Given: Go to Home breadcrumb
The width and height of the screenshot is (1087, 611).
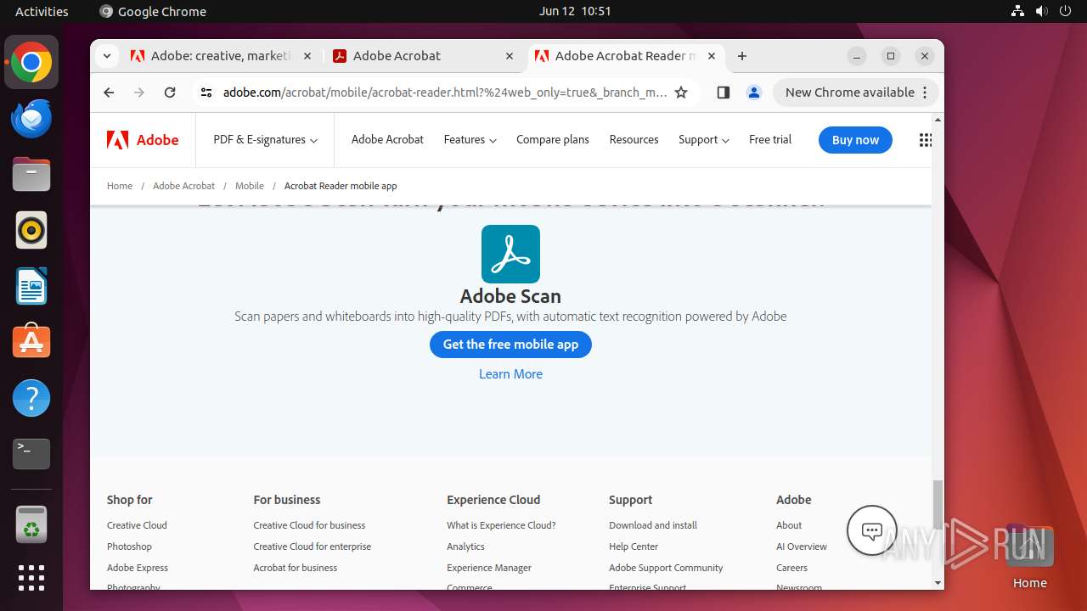Looking at the screenshot, I should coord(120,186).
